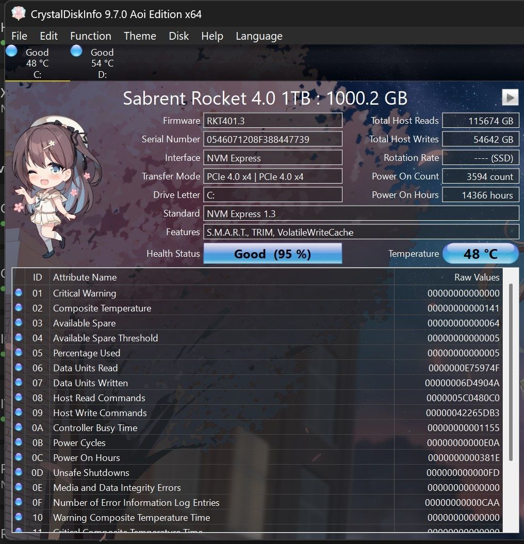Image resolution: width=524 pixels, height=544 pixels.
Task: Click the 48 °C temperature button
Action: (481, 254)
